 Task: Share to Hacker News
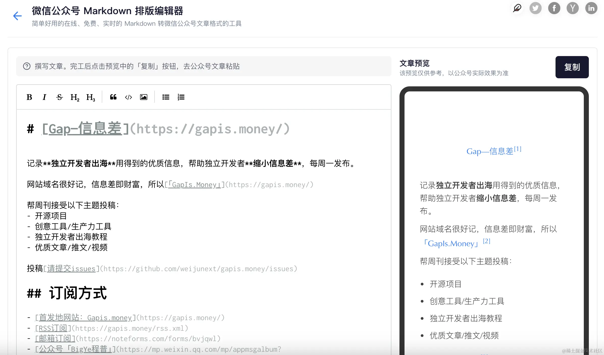(573, 8)
